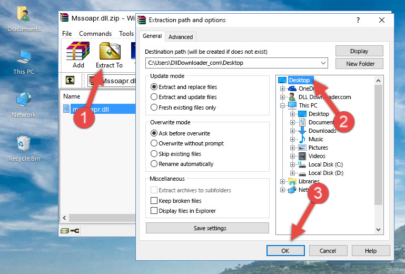Click the Name column header in WinRAR

(x=72, y=96)
